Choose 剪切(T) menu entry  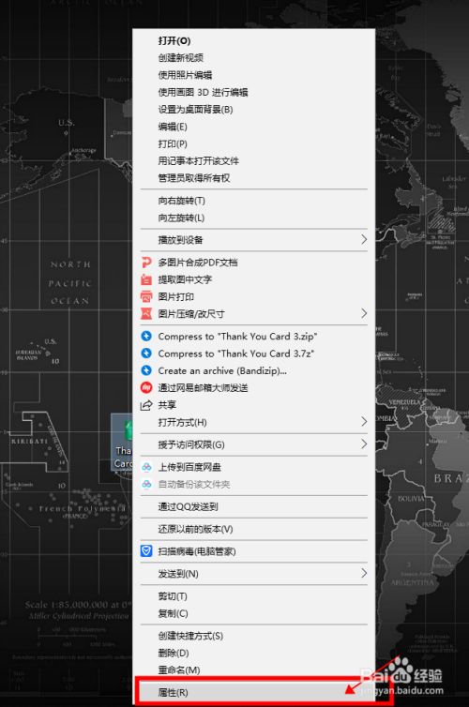[254, 596]
